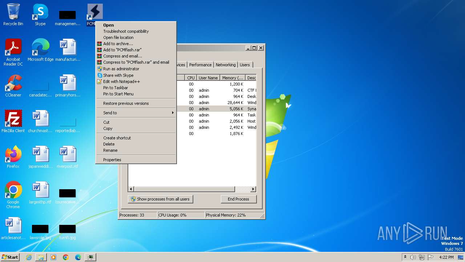Switch to Networking tab in Task Manager
Viewport: 465px width, 262px height.
tap(226, 65)
